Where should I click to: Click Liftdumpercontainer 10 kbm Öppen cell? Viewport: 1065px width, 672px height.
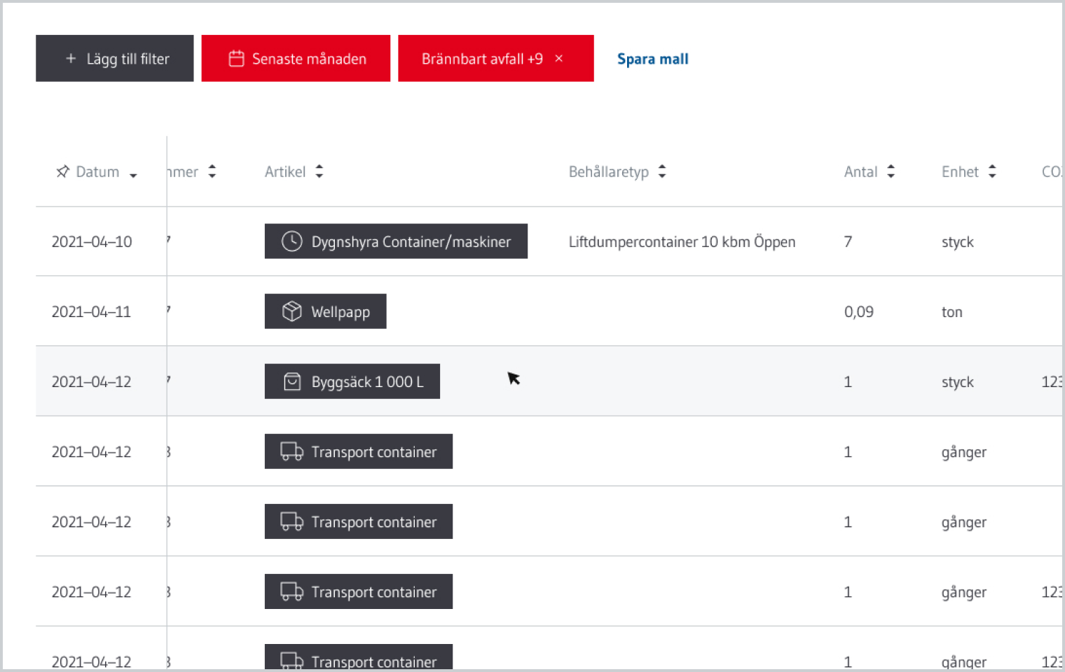click(681, 241)
